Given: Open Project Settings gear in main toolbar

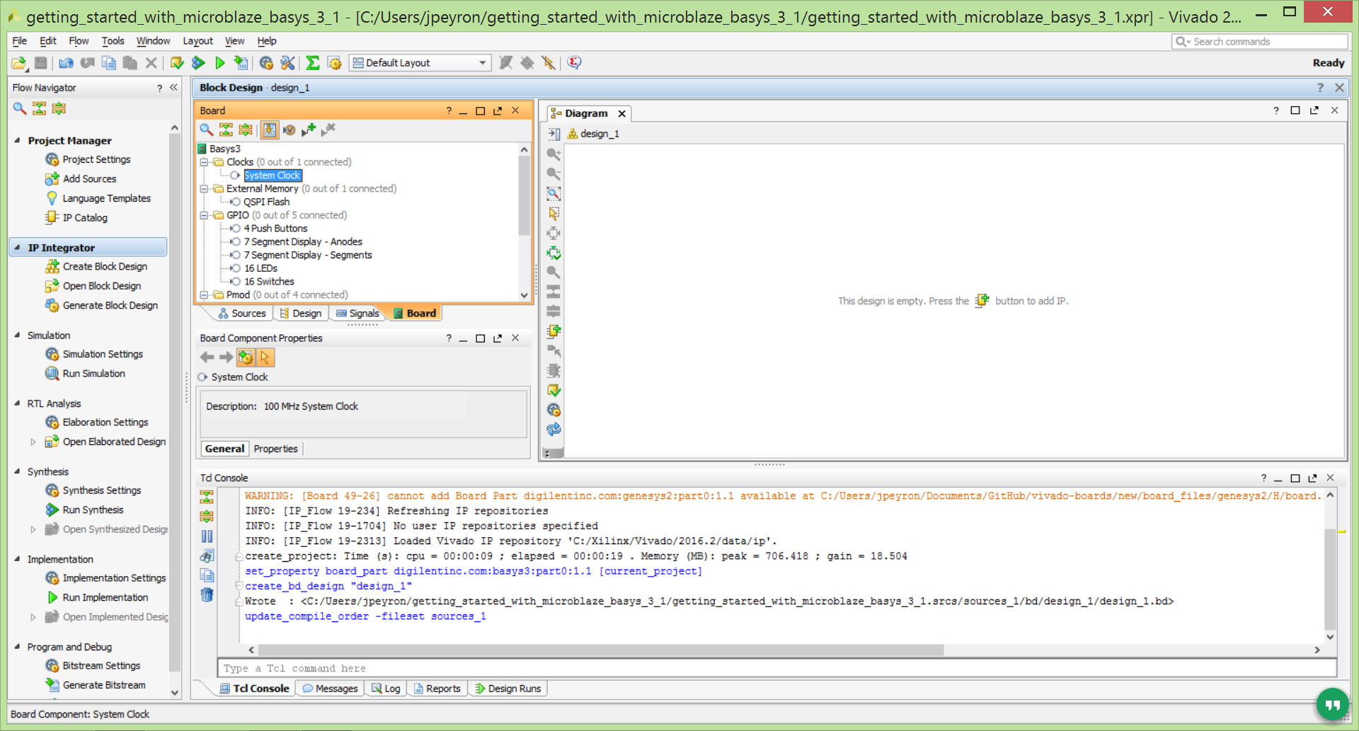Looking at the screenshot, I should (266, 63).
